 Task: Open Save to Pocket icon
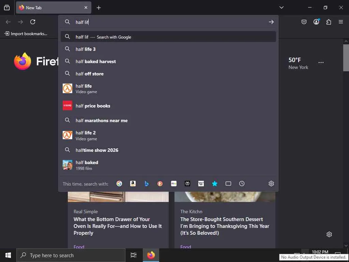coord(304,22)
